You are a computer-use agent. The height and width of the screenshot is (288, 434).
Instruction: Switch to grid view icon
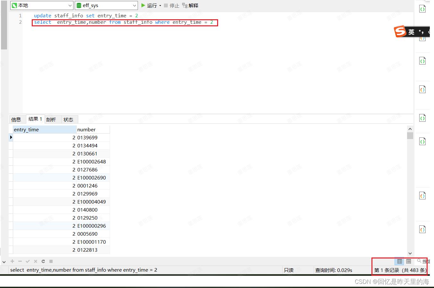(x=400, y=261)
